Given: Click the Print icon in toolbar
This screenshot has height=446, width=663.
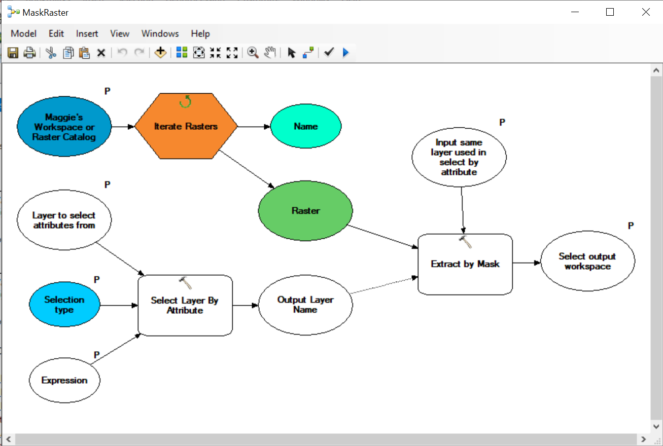Looking at the screenshot, I should click(x=30, y=53).
